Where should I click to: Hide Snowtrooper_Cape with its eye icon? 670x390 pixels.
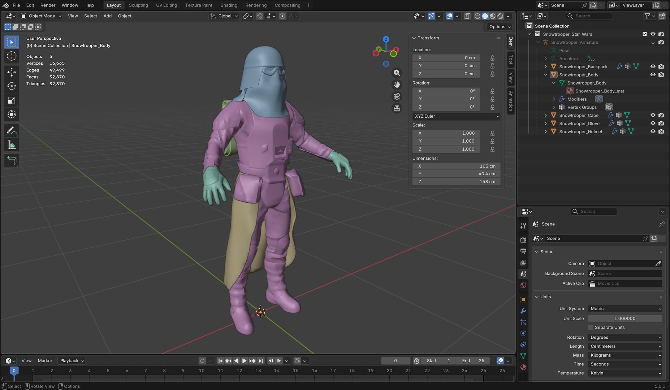(x=653, y=115)
